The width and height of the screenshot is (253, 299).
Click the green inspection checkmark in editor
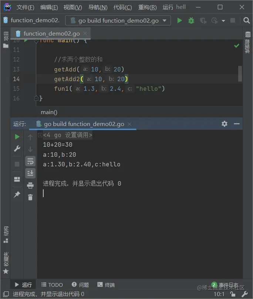237,46
